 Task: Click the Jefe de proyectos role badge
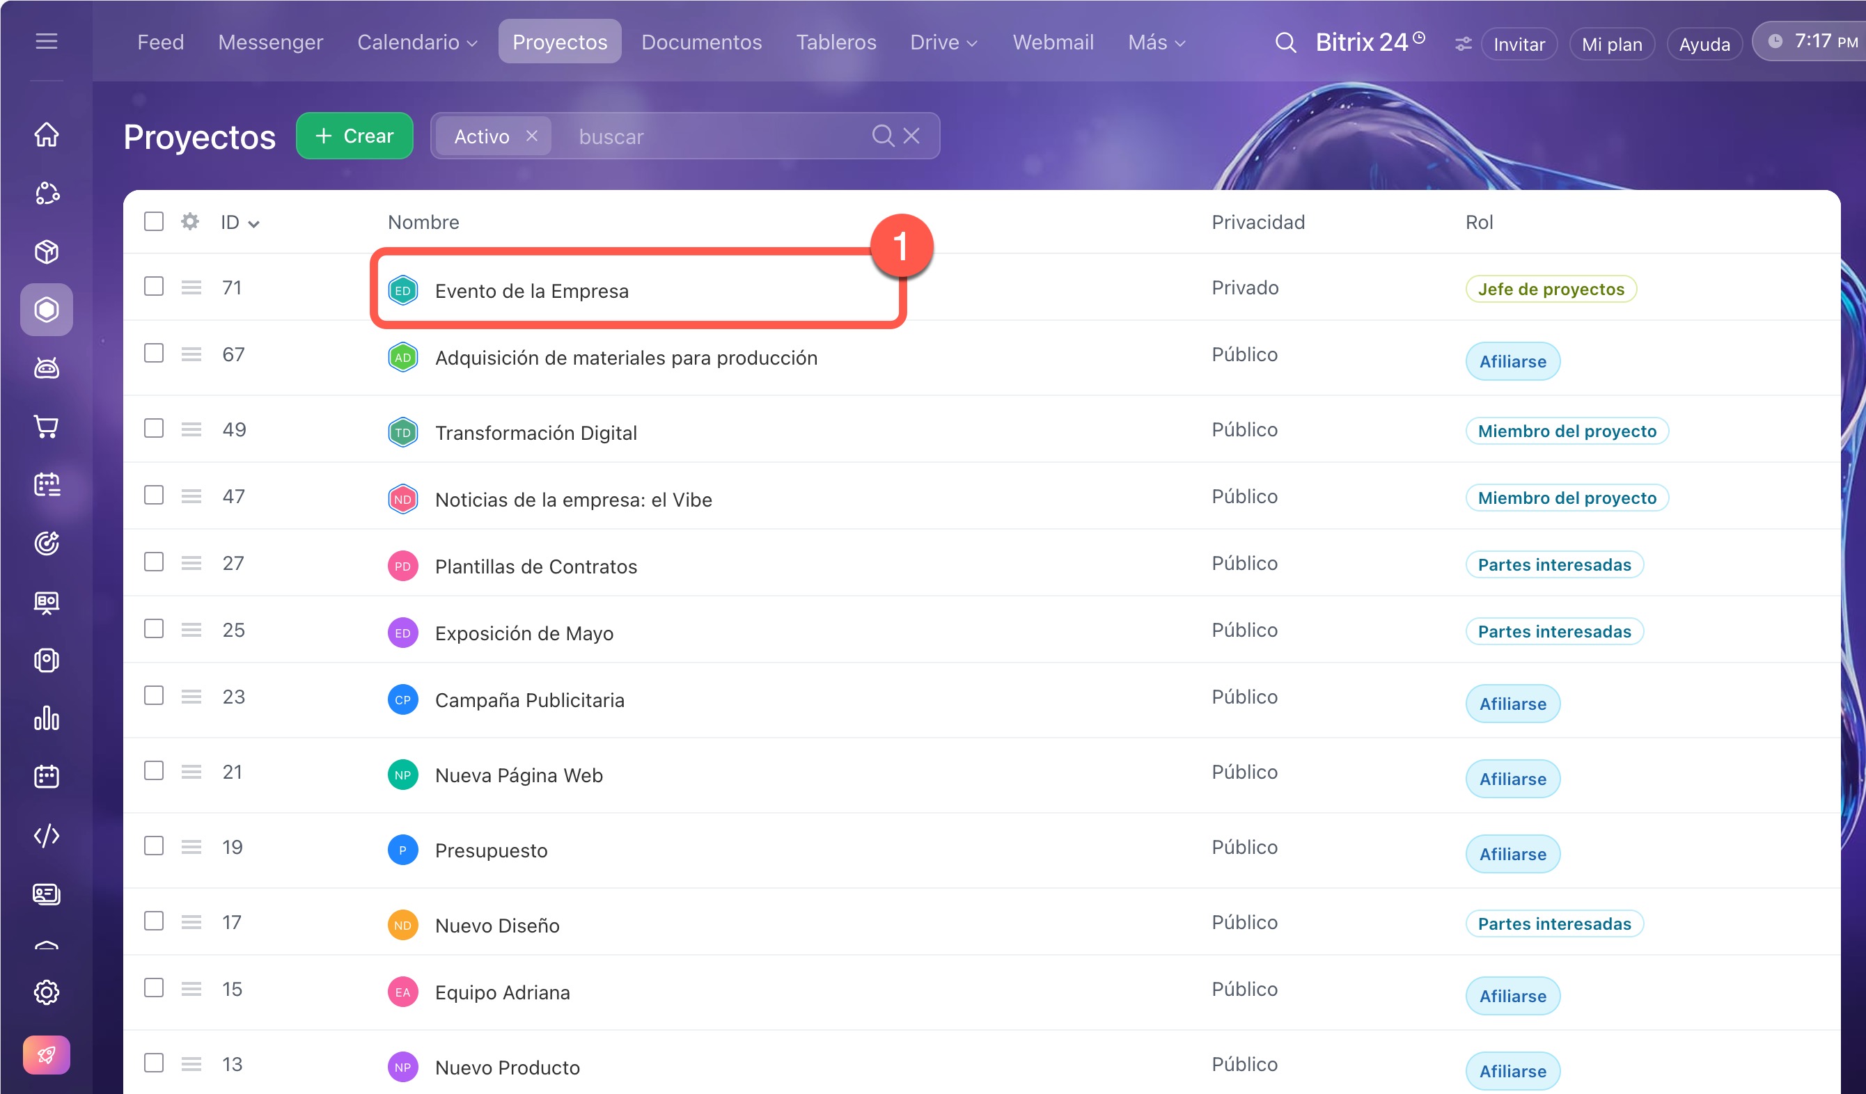[x=1551, y=289]
